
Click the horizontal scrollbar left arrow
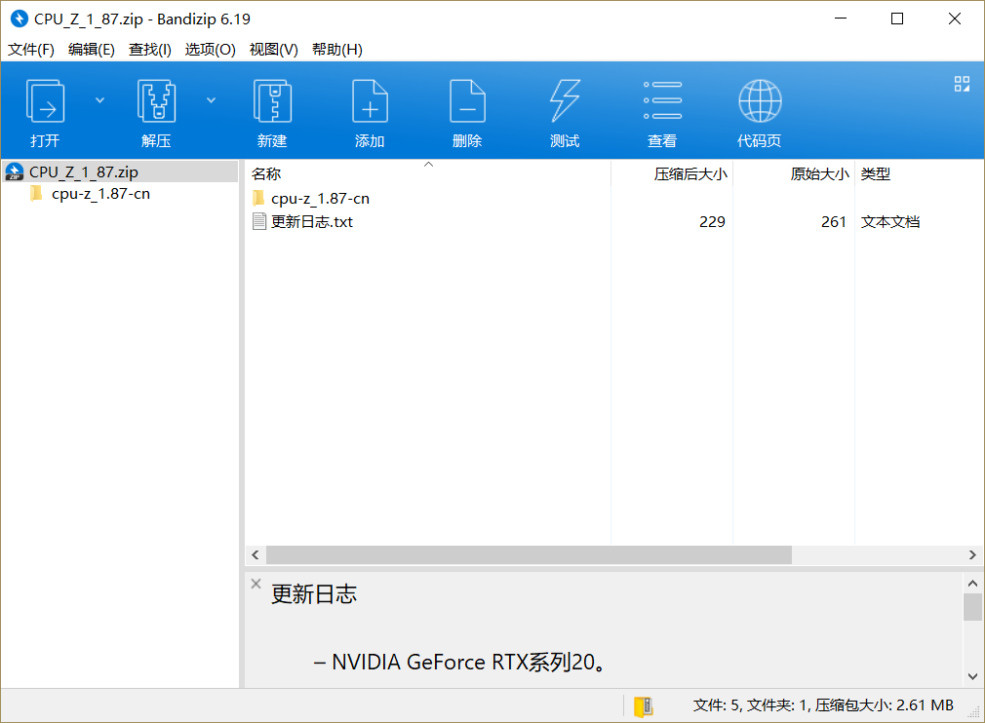tap(256, 554)
